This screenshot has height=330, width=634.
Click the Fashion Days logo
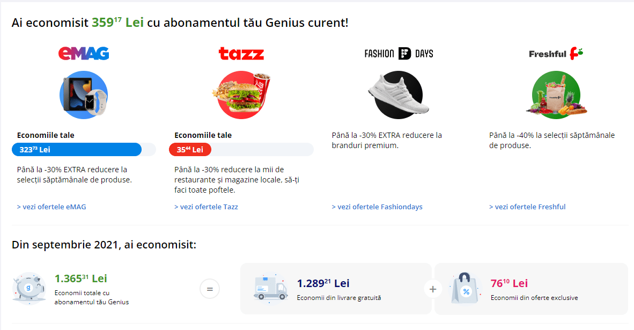click(399, 53)
